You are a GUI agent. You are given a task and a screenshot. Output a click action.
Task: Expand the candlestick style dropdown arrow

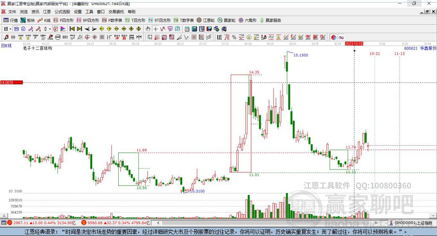click(50, 29)
